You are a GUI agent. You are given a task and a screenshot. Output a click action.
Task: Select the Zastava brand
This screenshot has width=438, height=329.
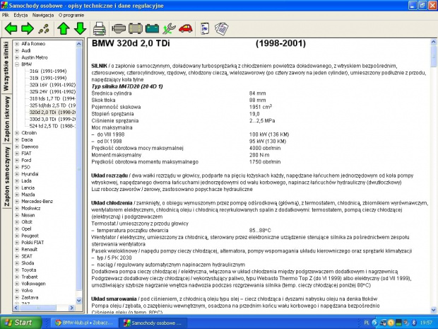[30, 297]
